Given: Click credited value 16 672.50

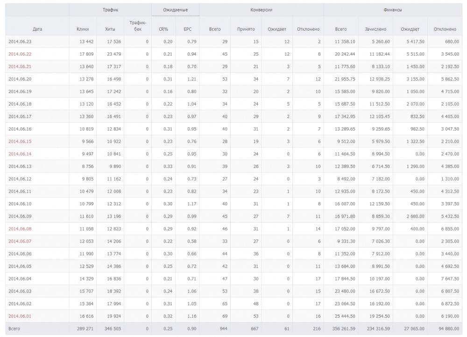Looking at the screenshot, I should pos(379,291).
